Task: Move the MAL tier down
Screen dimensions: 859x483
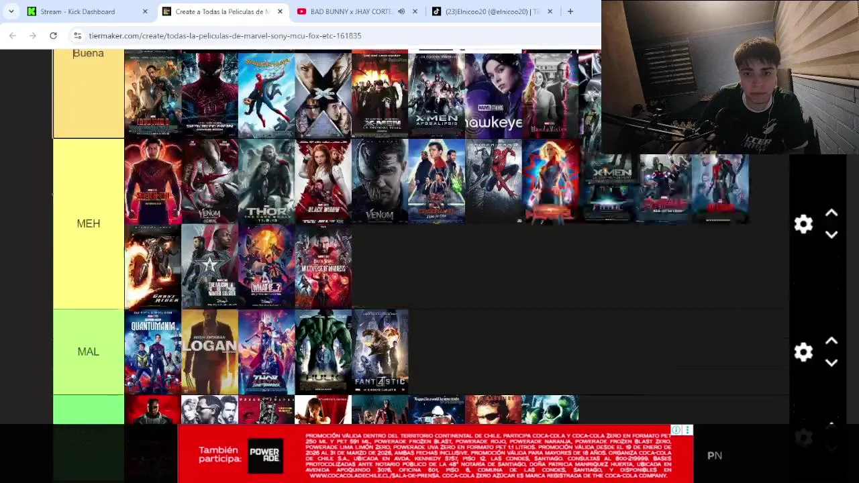Action: (x=831, y=362)
